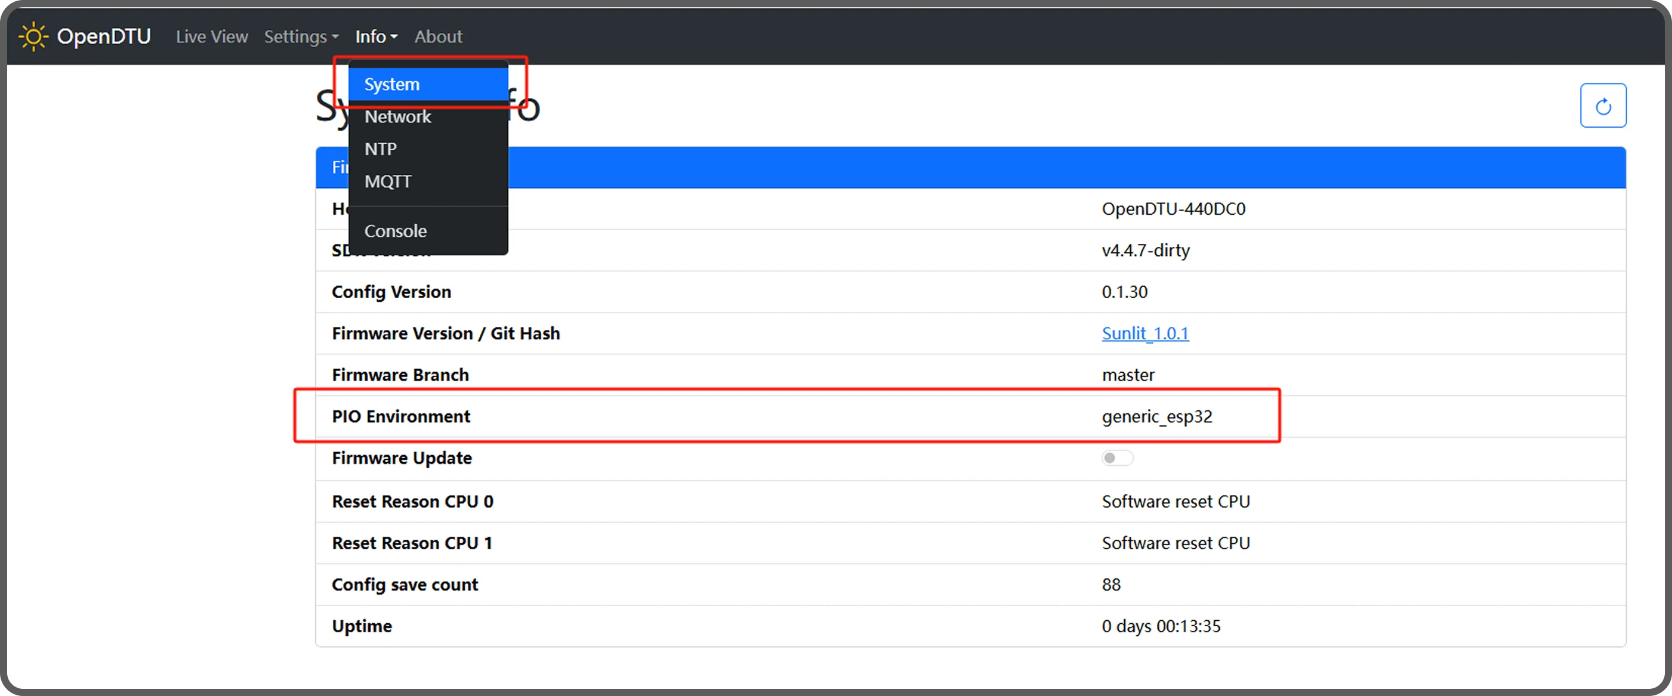
Task: Toggle the Firmware Update switch
Action: point(1117,458)
